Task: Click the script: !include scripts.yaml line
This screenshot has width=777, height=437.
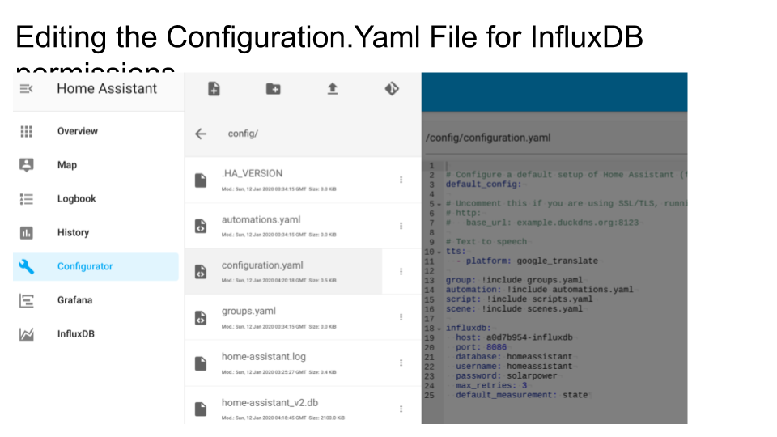Action: (x=519, y=299)
